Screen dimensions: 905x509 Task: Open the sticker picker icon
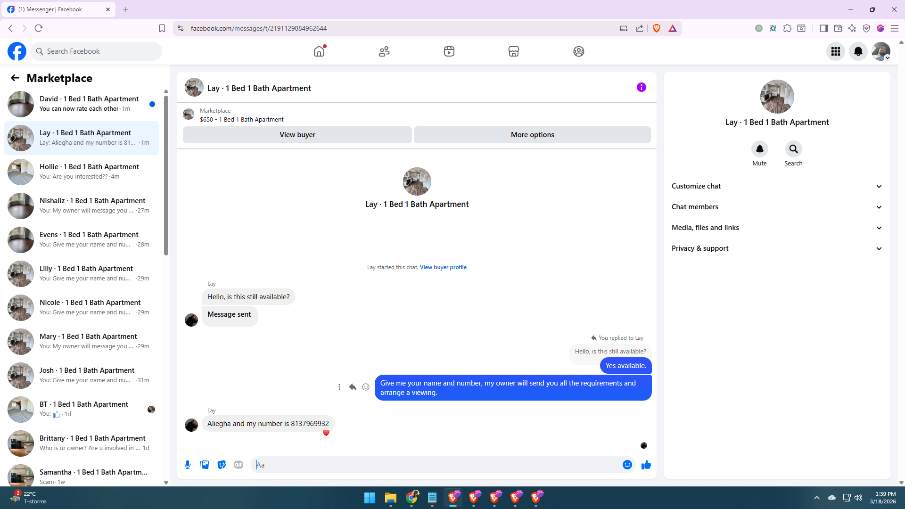(222, 465)
